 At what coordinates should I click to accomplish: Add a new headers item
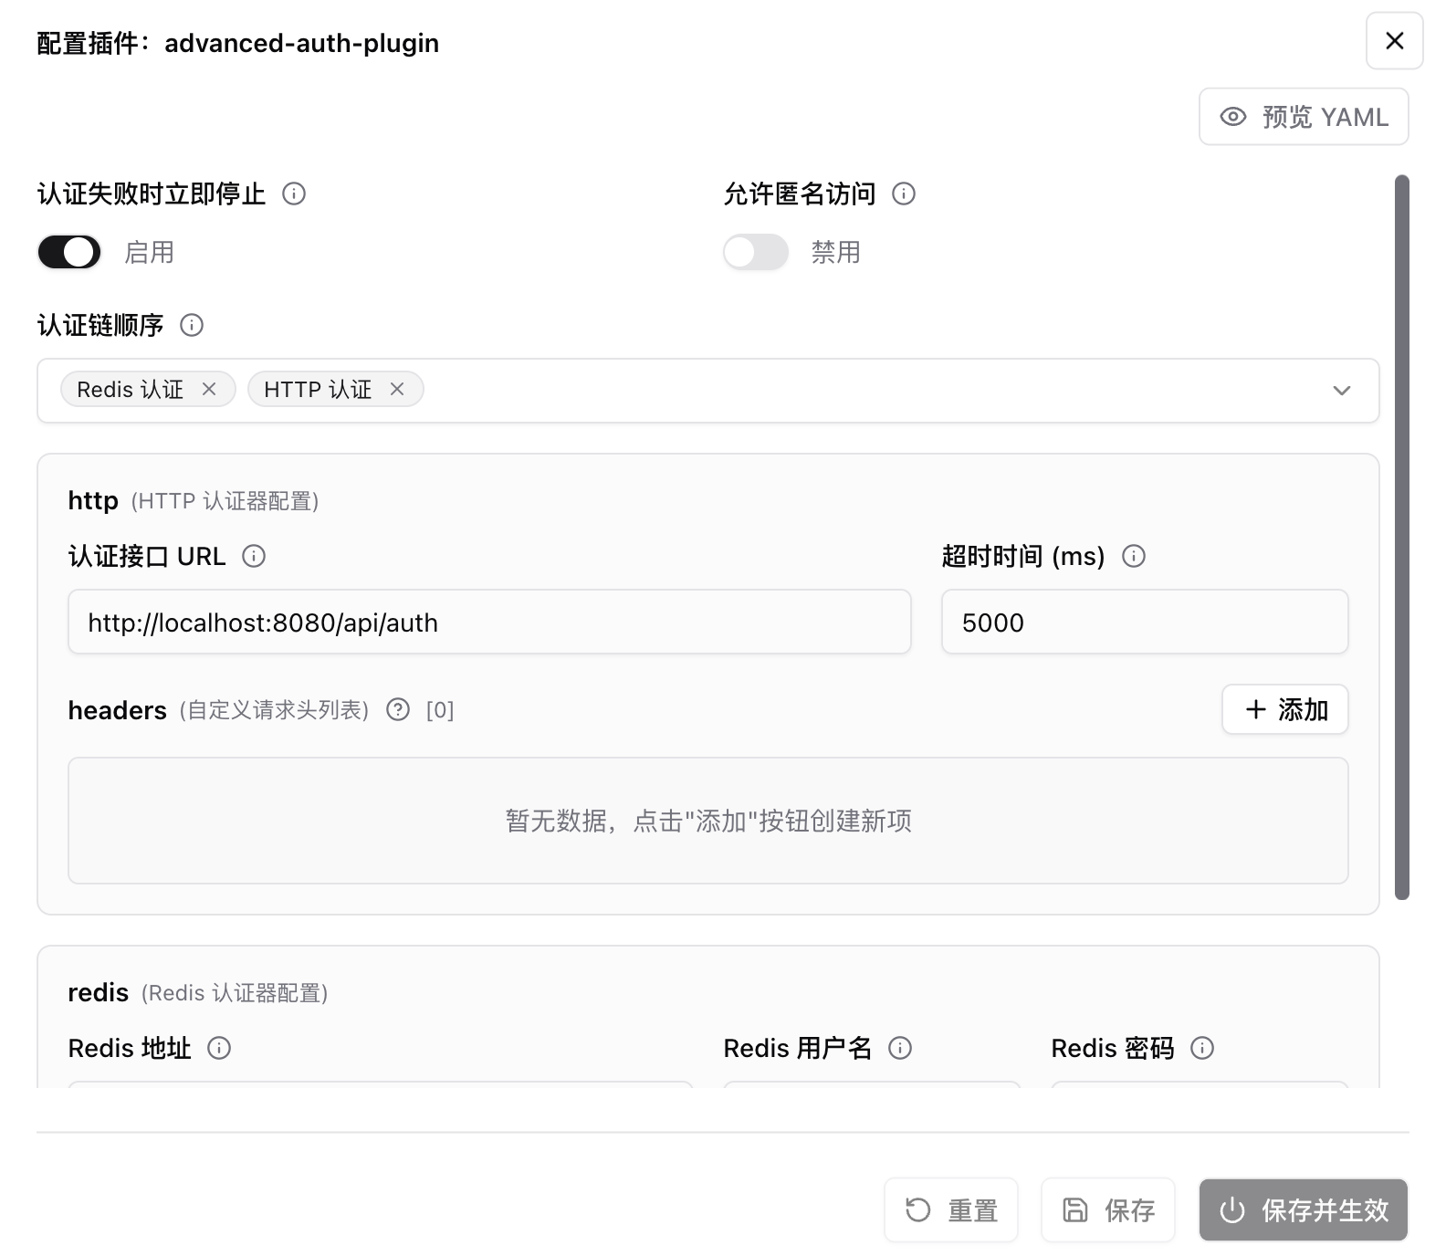coord(1284,709)
